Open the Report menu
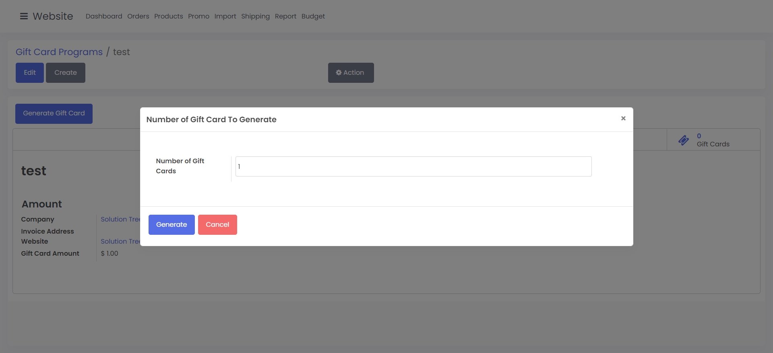The image size is (773, 353). coord(285,16)
